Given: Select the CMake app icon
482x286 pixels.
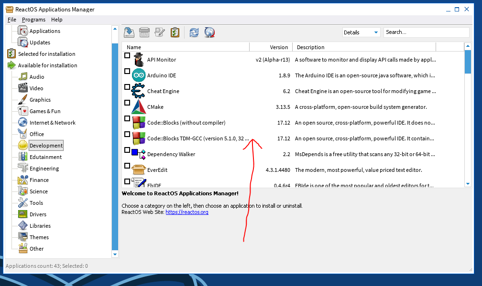Looking at the screenshot, I should point(139,107).
